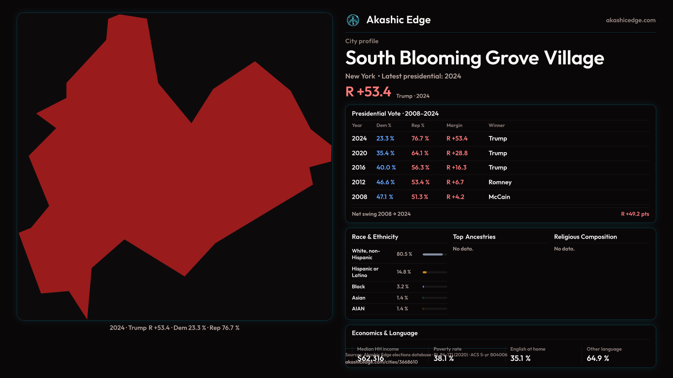Viewport: 673px width, 378px height.
Task: Click the Religious Composition heading
Action: [585, 237]
